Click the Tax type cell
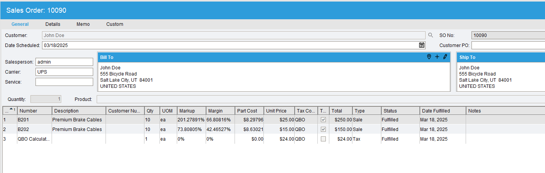Screen dimensions: 545x173 pyautogui.click(x=367, y=139)
